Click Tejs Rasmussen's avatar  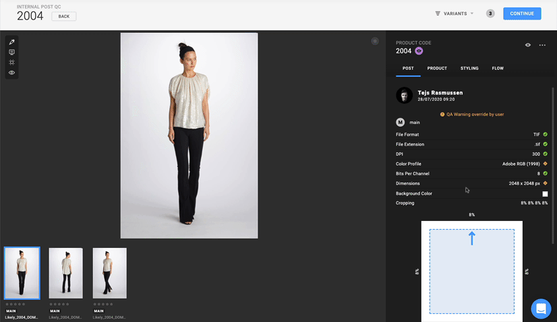(x=404, y=96)
